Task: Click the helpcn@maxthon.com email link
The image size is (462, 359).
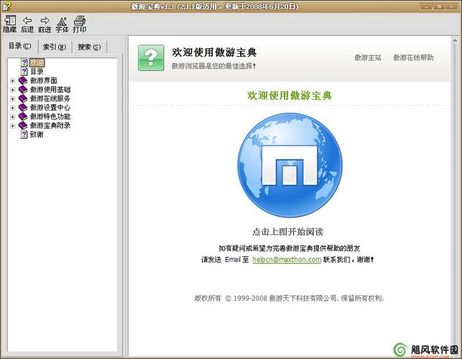Action: (x=287, y=260)
